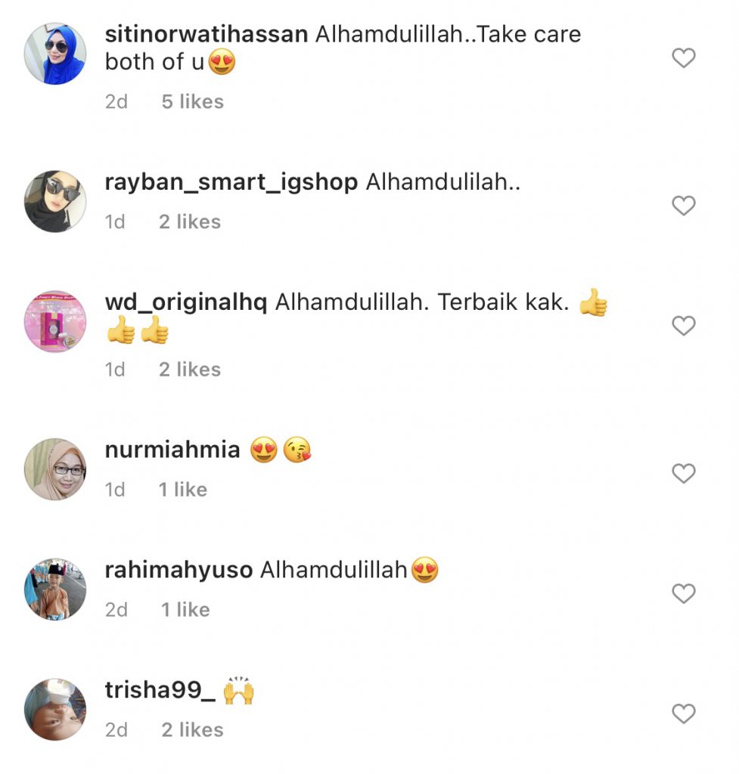
Task: Visit rayban_smart_igshop username link
Action: point(231,182)
